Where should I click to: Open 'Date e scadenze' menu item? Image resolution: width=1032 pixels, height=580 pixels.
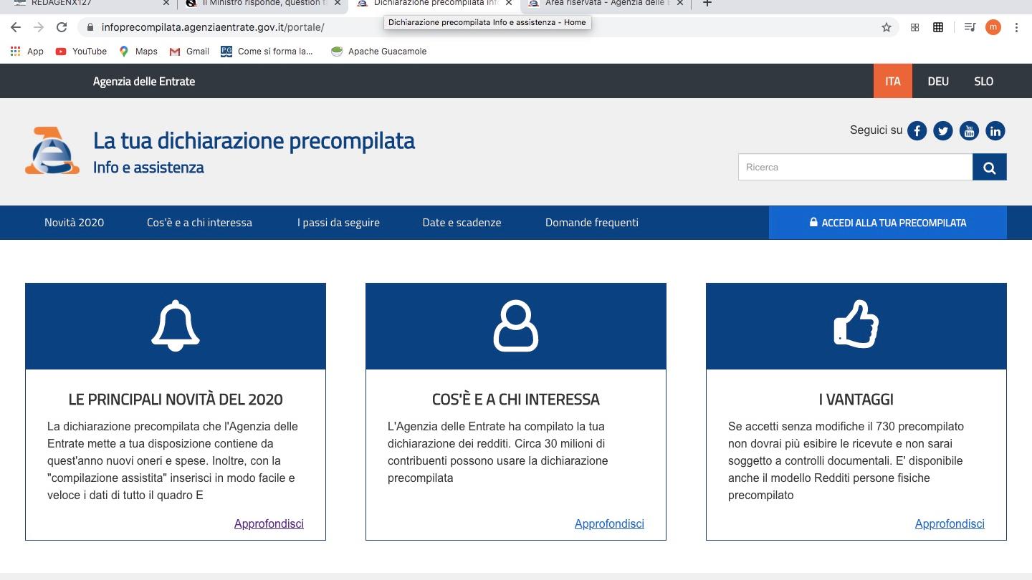point(462,222)
